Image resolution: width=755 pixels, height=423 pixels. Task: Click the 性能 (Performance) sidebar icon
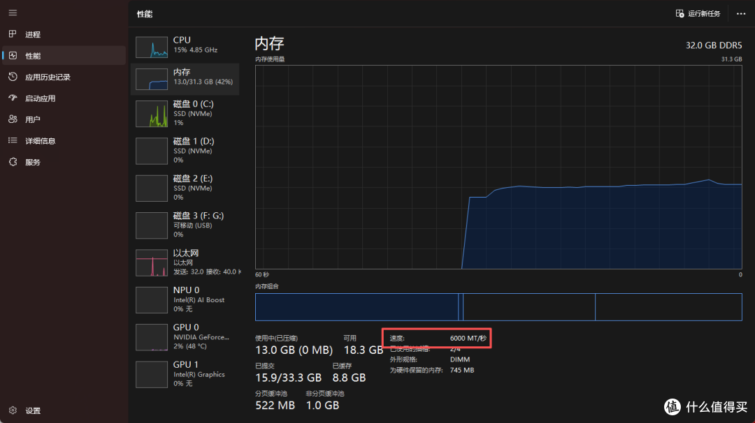click(x=13, y=56)
